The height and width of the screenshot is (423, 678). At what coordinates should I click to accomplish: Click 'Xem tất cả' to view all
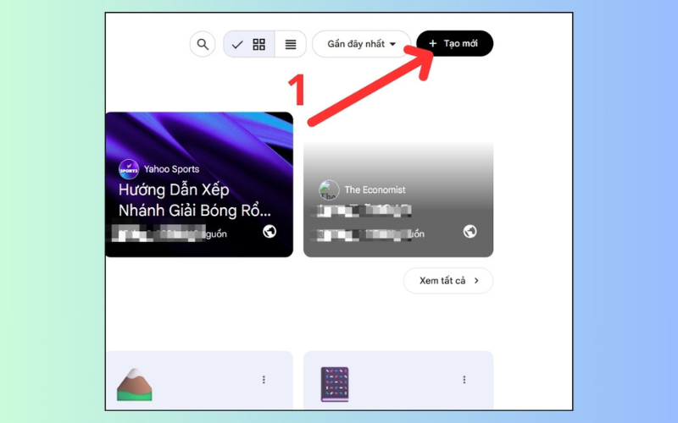pyautogui.click(x=448, y=281)
